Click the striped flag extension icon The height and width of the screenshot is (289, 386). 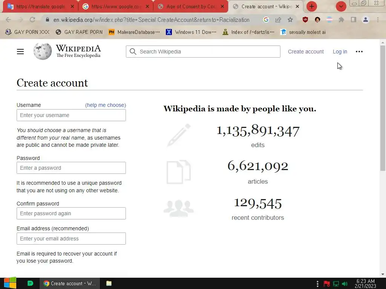pyautogui.click(x=329, y=20)
